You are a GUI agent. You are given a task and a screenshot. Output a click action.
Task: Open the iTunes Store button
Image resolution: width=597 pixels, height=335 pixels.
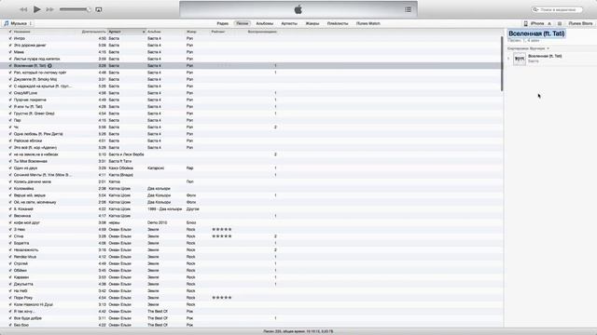[x=580, y=23]
